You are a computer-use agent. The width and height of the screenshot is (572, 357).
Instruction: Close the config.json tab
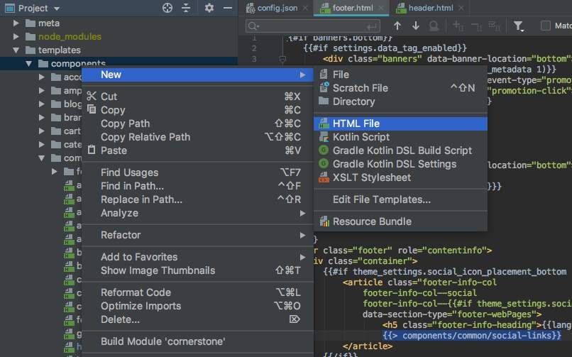[305, 8]
